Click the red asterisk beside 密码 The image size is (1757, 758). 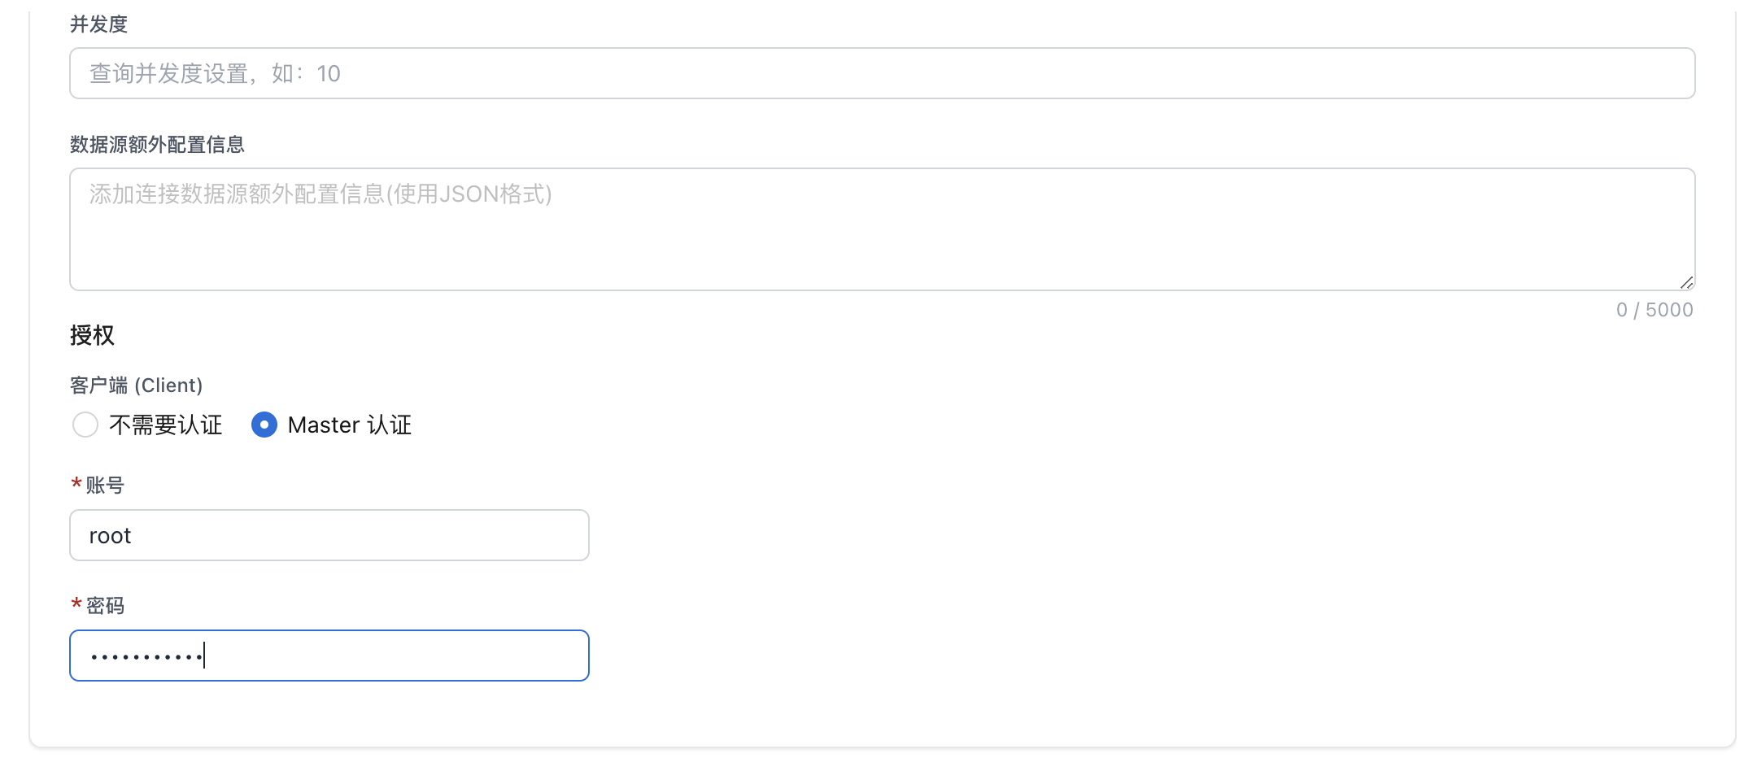click(76, 604)
